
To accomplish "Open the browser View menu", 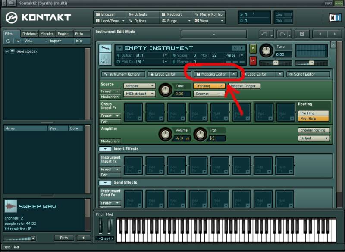I will [x=35, y=41].
